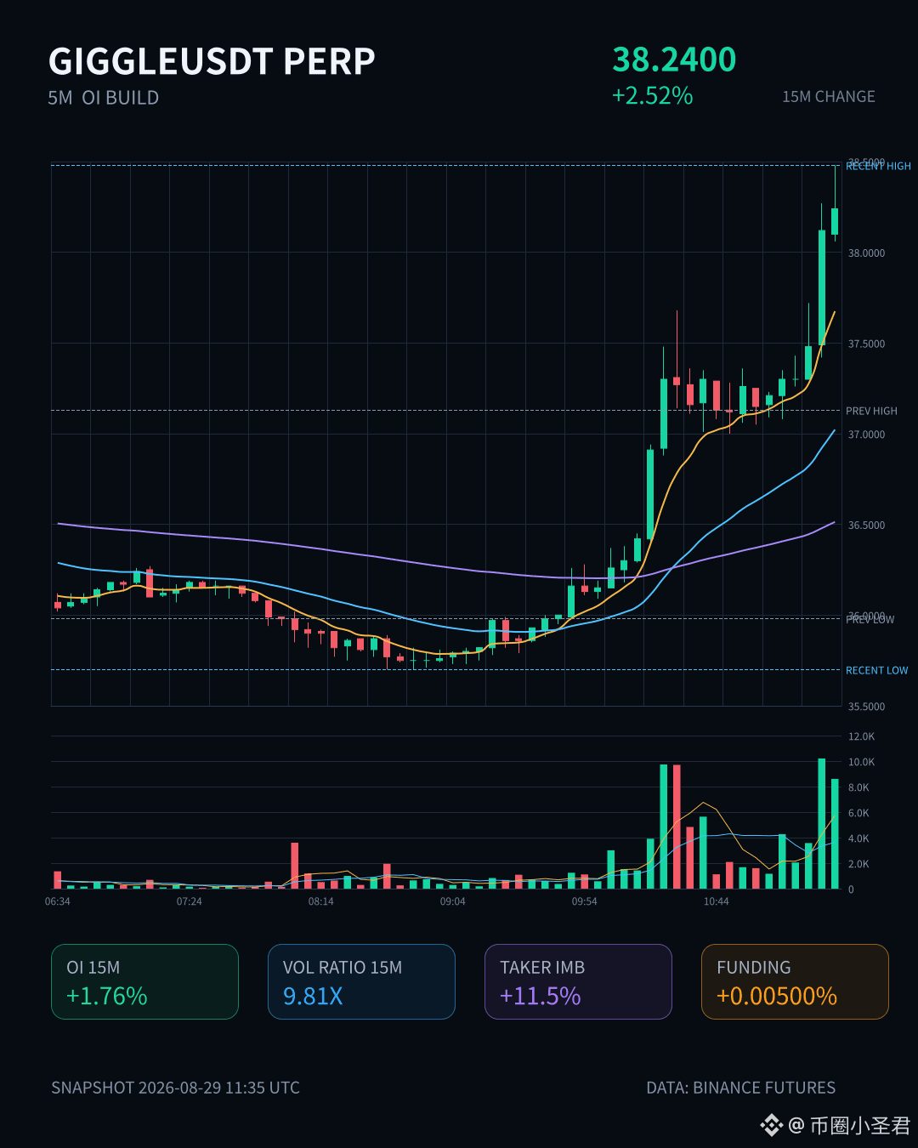This screenshot has width=918, height=1148.
Task: Click the 12.0K volume axis value
Action: (861, 736)
